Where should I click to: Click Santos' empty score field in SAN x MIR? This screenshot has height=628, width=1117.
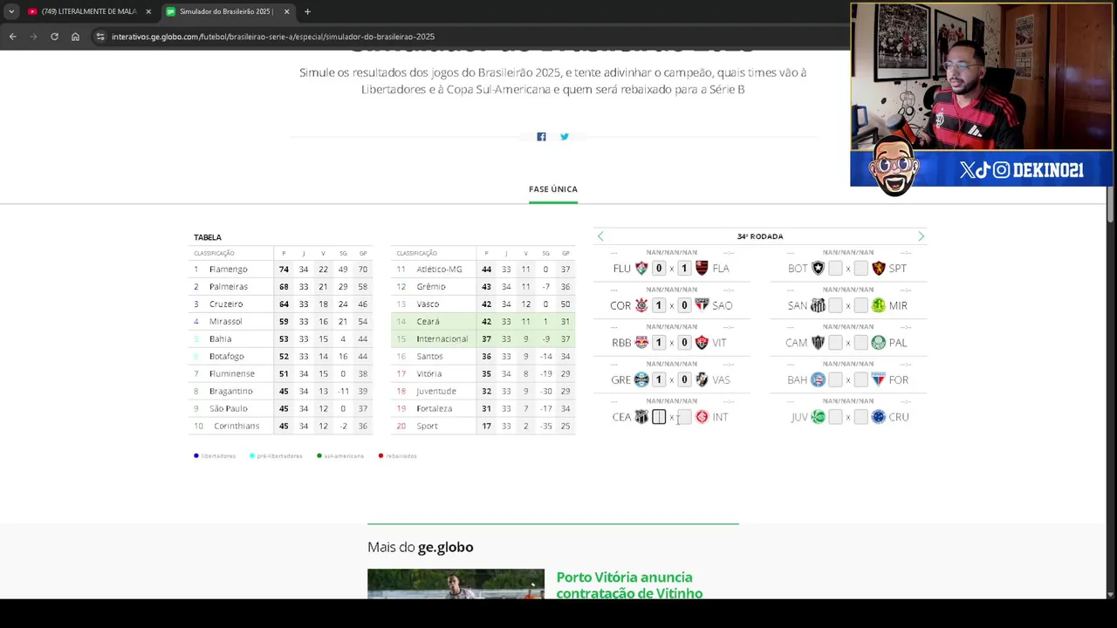pyautogui.click(x=835, y=305)
